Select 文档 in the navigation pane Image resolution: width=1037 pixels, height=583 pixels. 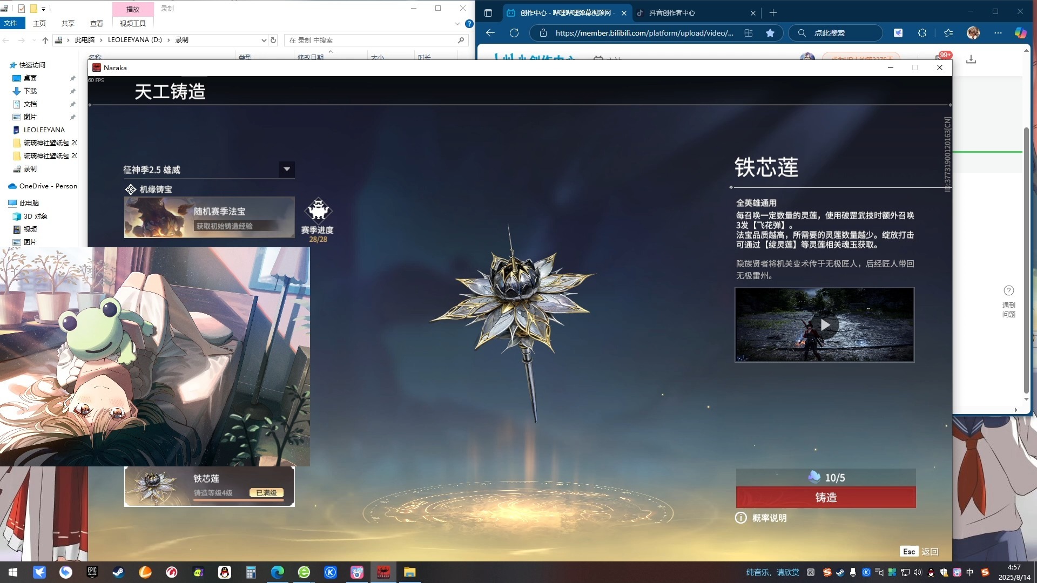click(x=30, y=104)
